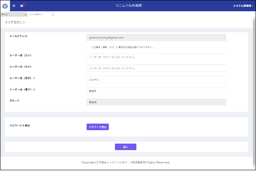
Task: Focus the ユーザー姓（カナ） input field
Action: [x=156, y=57]
